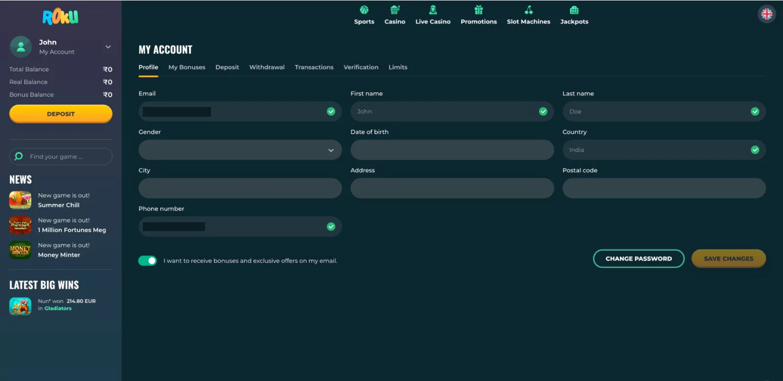Switch to the My Bonuses tab

tap(187, 67)
